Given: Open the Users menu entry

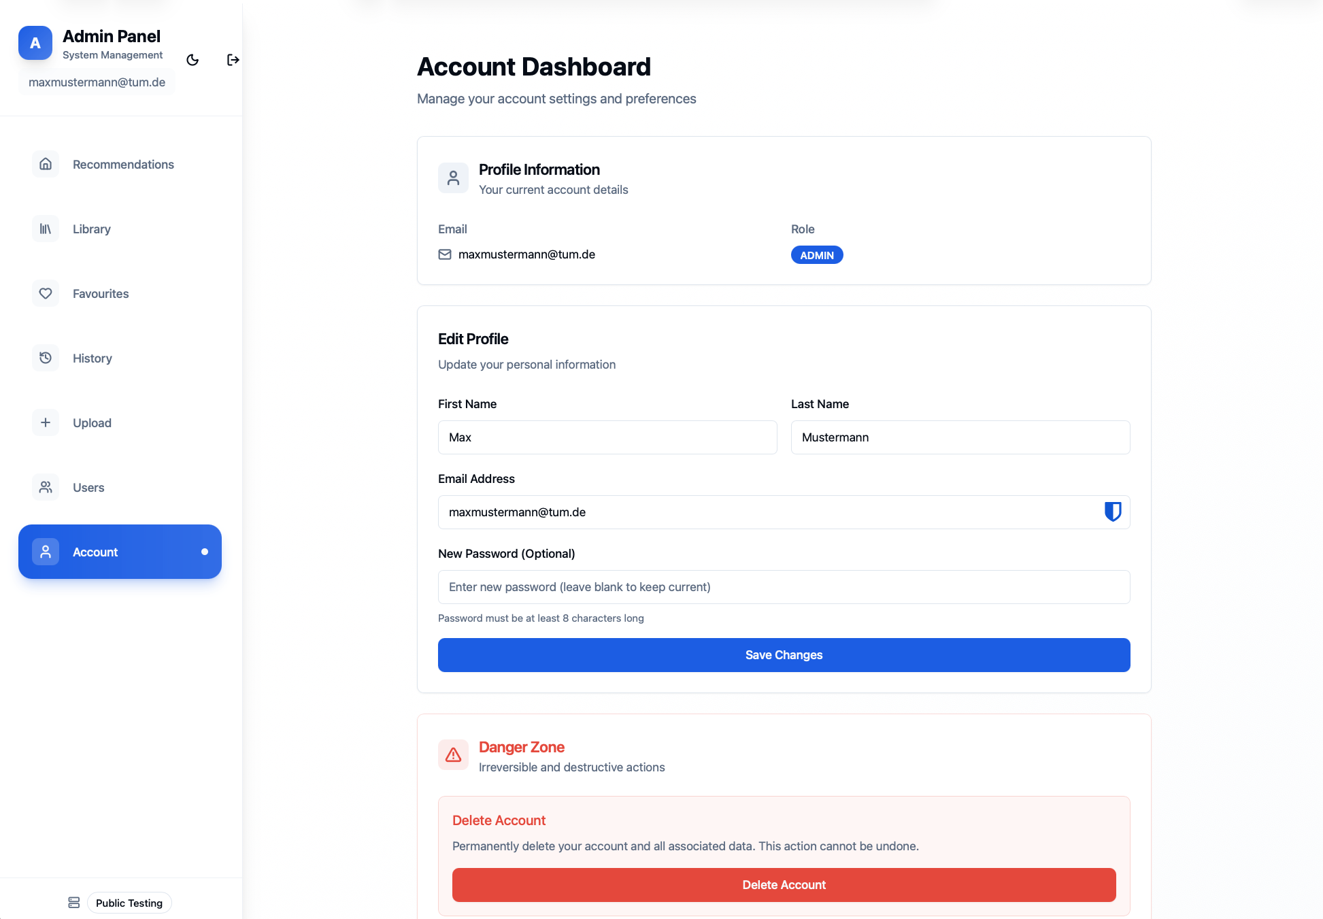Looking at the screenshot, I should click(88, 488).
